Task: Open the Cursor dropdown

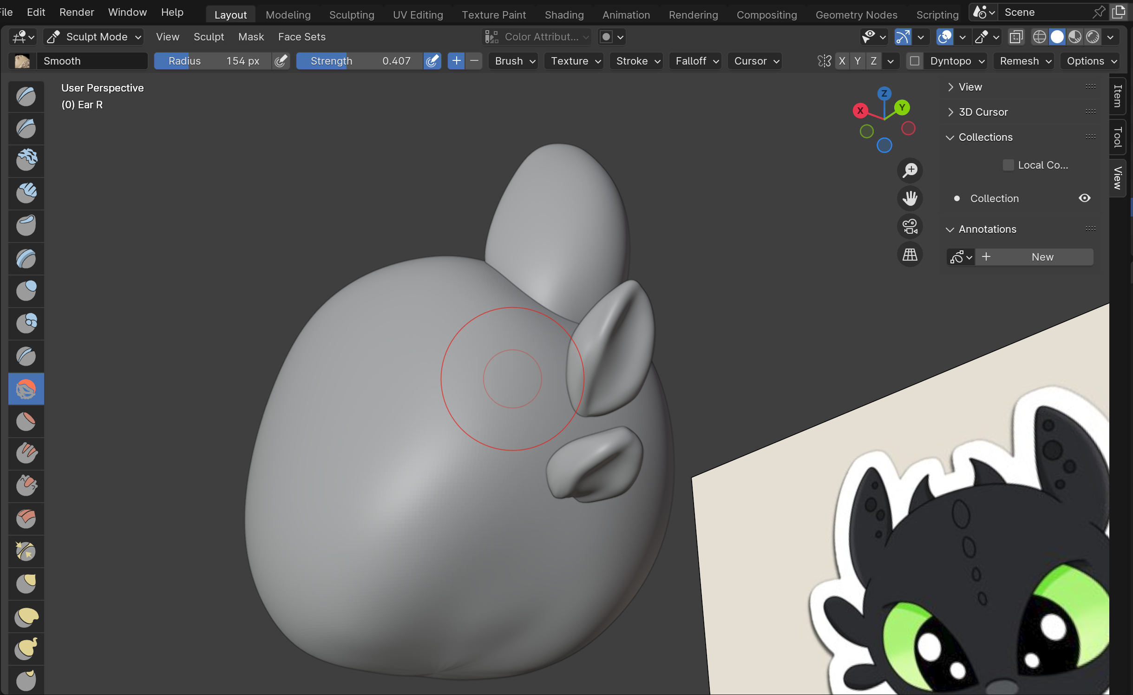Action: tap(756, 61)
